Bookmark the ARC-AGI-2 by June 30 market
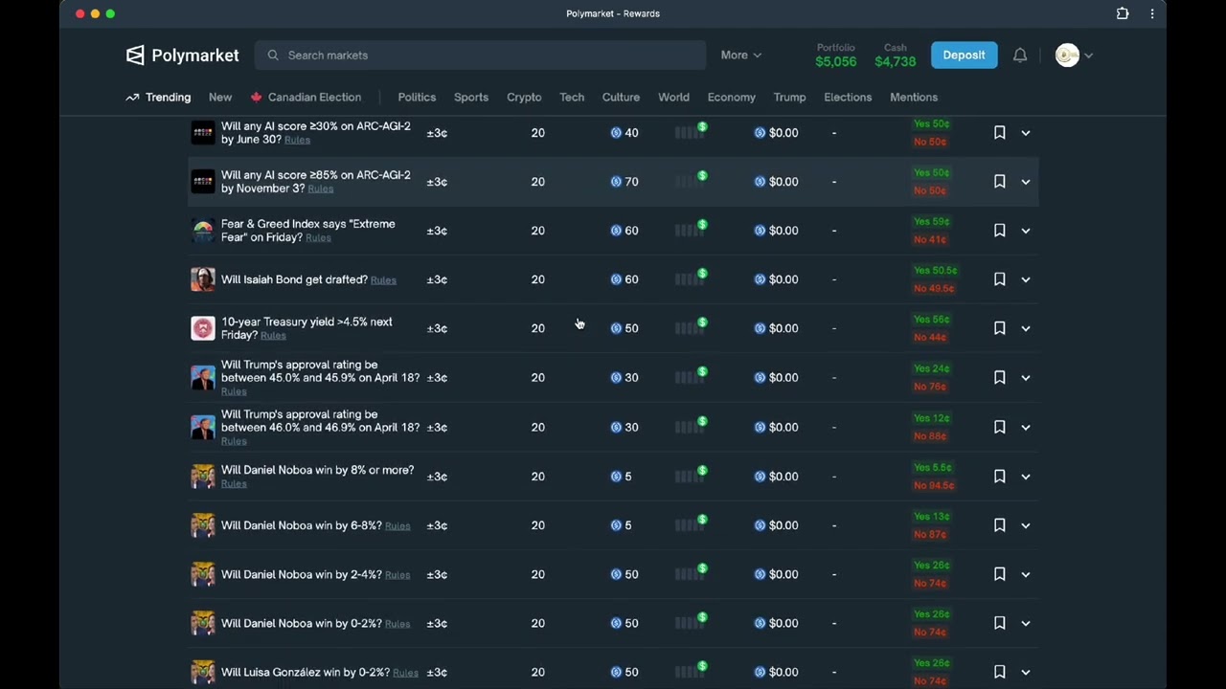Image resolution: width=1226 pixels, height=689 pixels. [x=999, y=133]
